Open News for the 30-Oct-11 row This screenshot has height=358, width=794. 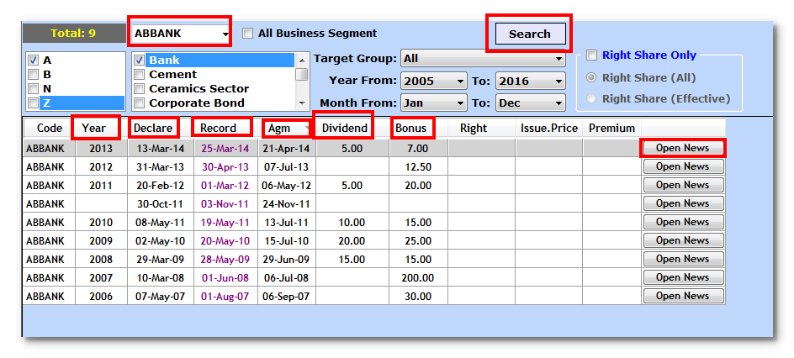pyautogui.click(x=683, y=203)
